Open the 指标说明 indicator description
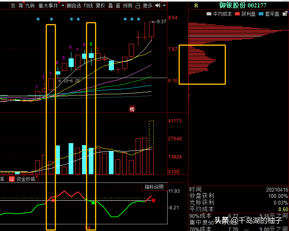The image size is (289, 231). click(x=154, y=187)
